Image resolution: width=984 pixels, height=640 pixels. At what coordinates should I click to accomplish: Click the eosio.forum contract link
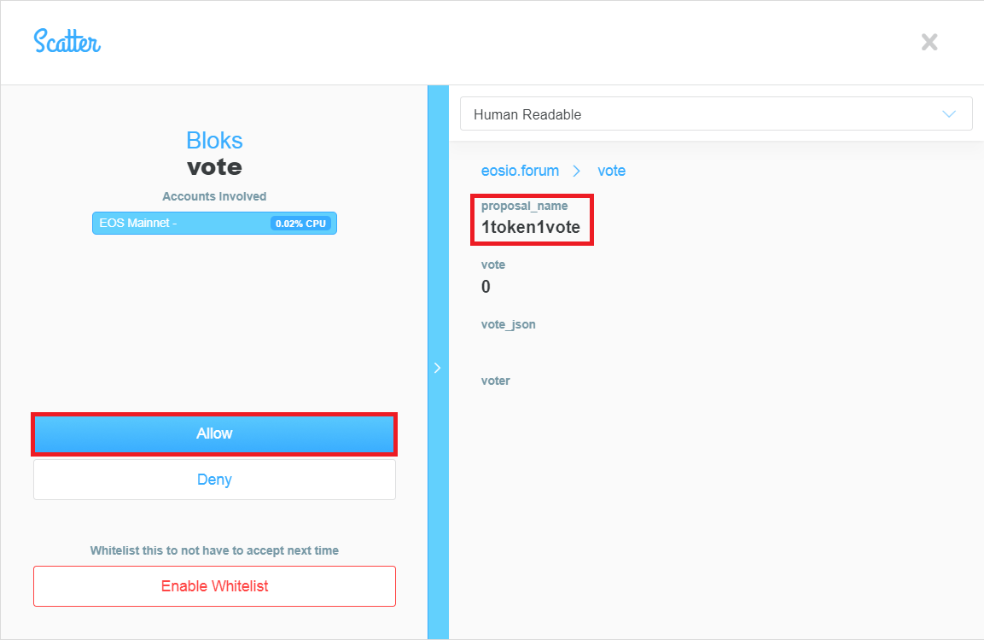point(520,171)
